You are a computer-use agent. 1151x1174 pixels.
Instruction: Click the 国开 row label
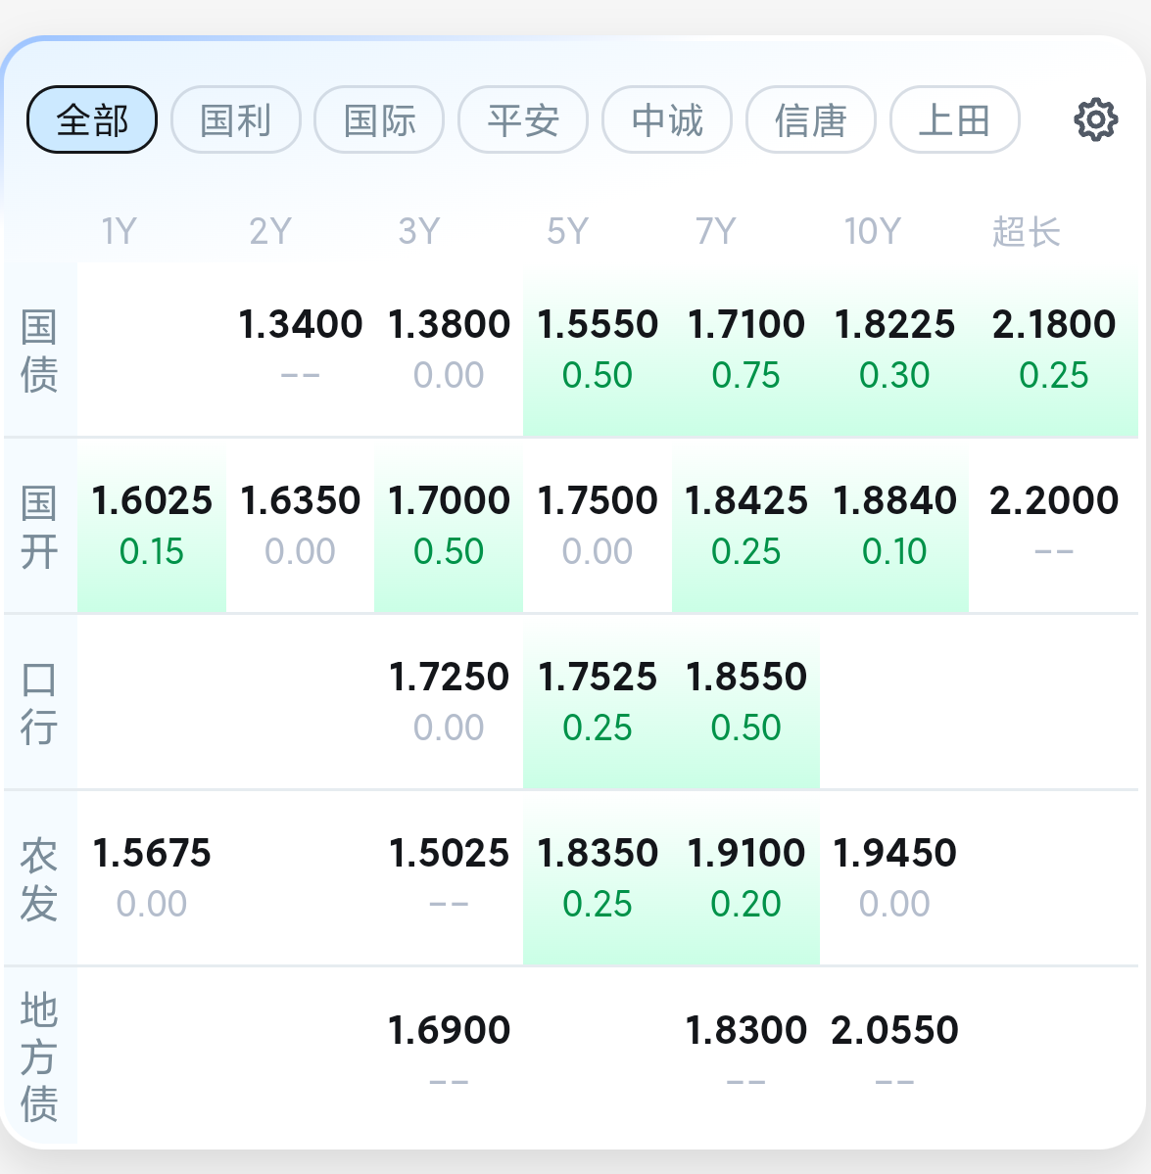pos(39,527)
